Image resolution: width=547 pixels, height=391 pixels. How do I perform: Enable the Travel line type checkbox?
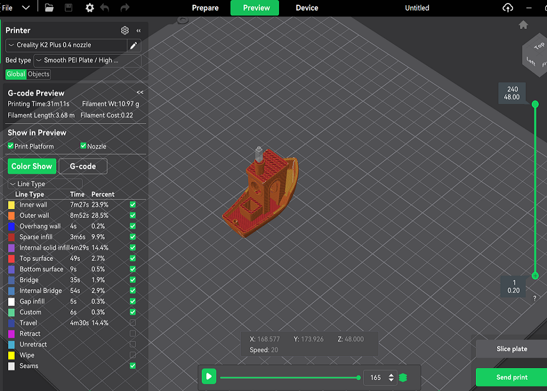click(x=133, y=322)
